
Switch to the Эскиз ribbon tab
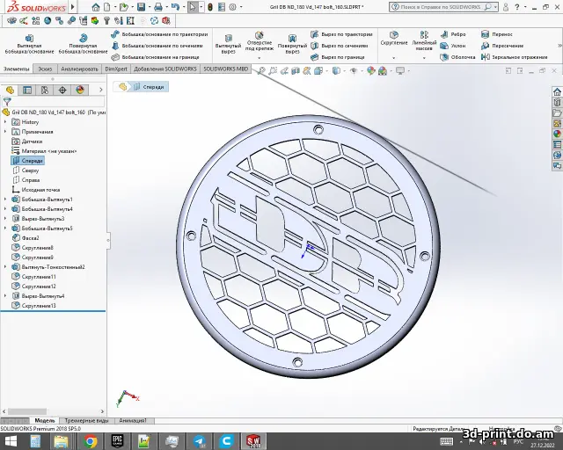point(44,69)
